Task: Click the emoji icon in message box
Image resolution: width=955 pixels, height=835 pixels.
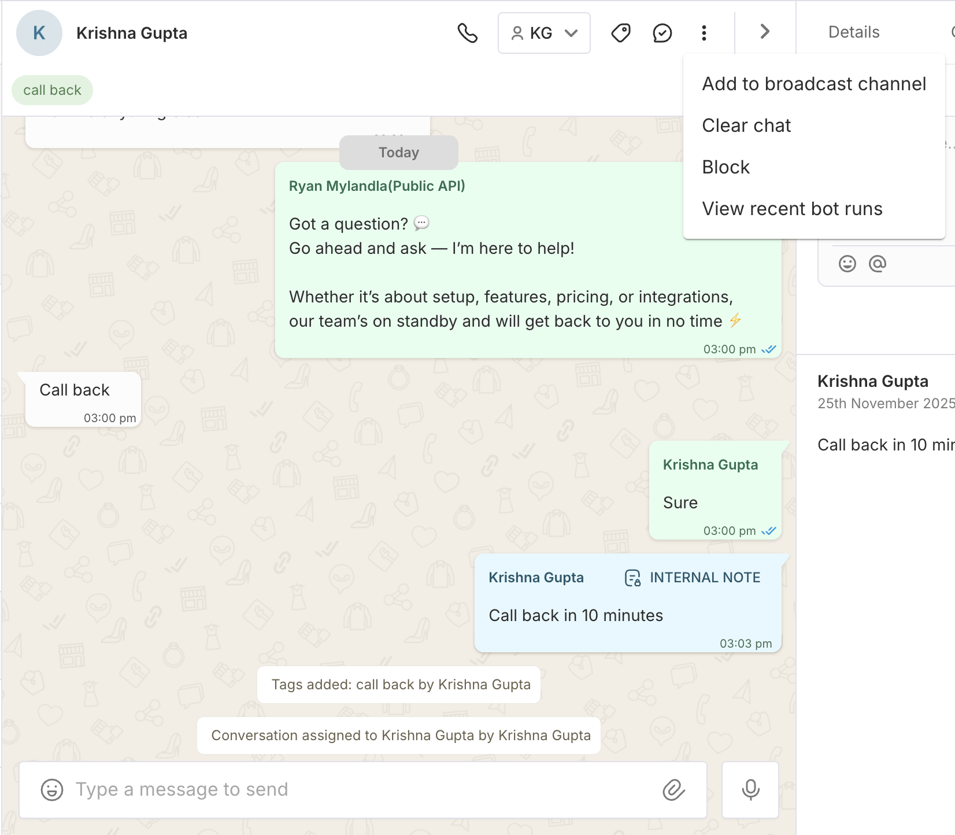Action: pyautogui.click(x=52, y=789)
